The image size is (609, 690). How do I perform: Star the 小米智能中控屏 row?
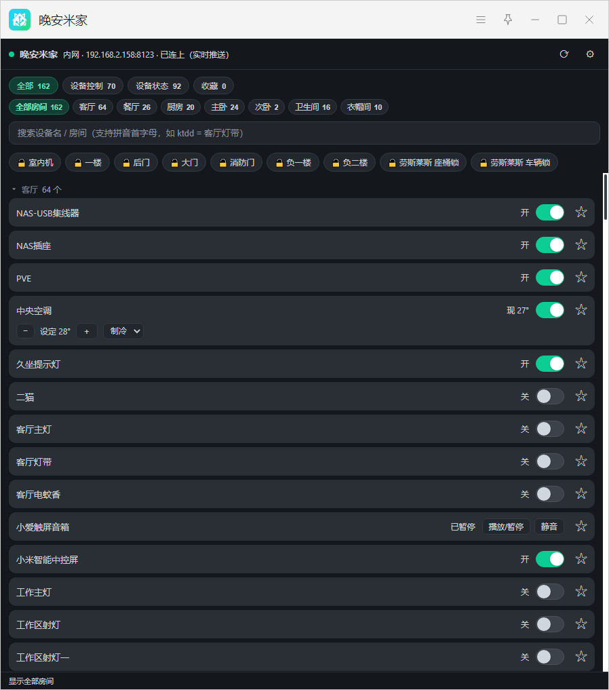(581, 559)
